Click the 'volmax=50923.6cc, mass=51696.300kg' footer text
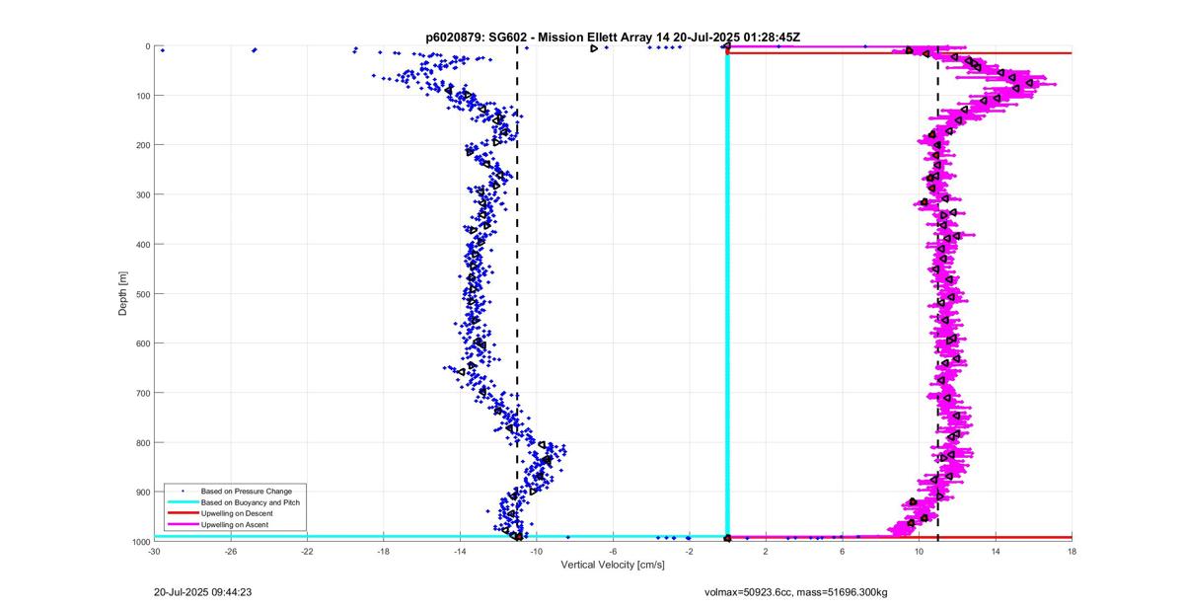Screen dimensions: 1184x609 click(796, 593)
